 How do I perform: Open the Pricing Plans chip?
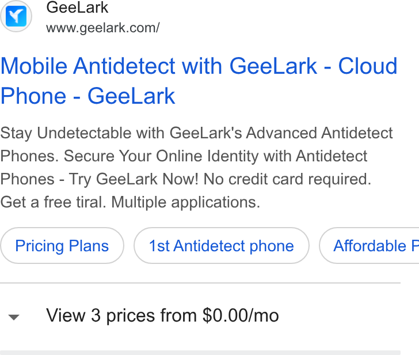pos(62,246)
